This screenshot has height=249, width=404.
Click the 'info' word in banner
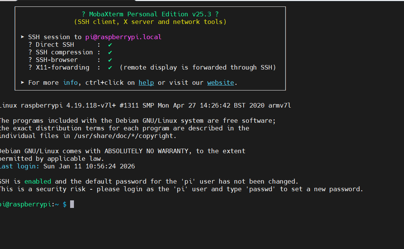click(71, 82)
